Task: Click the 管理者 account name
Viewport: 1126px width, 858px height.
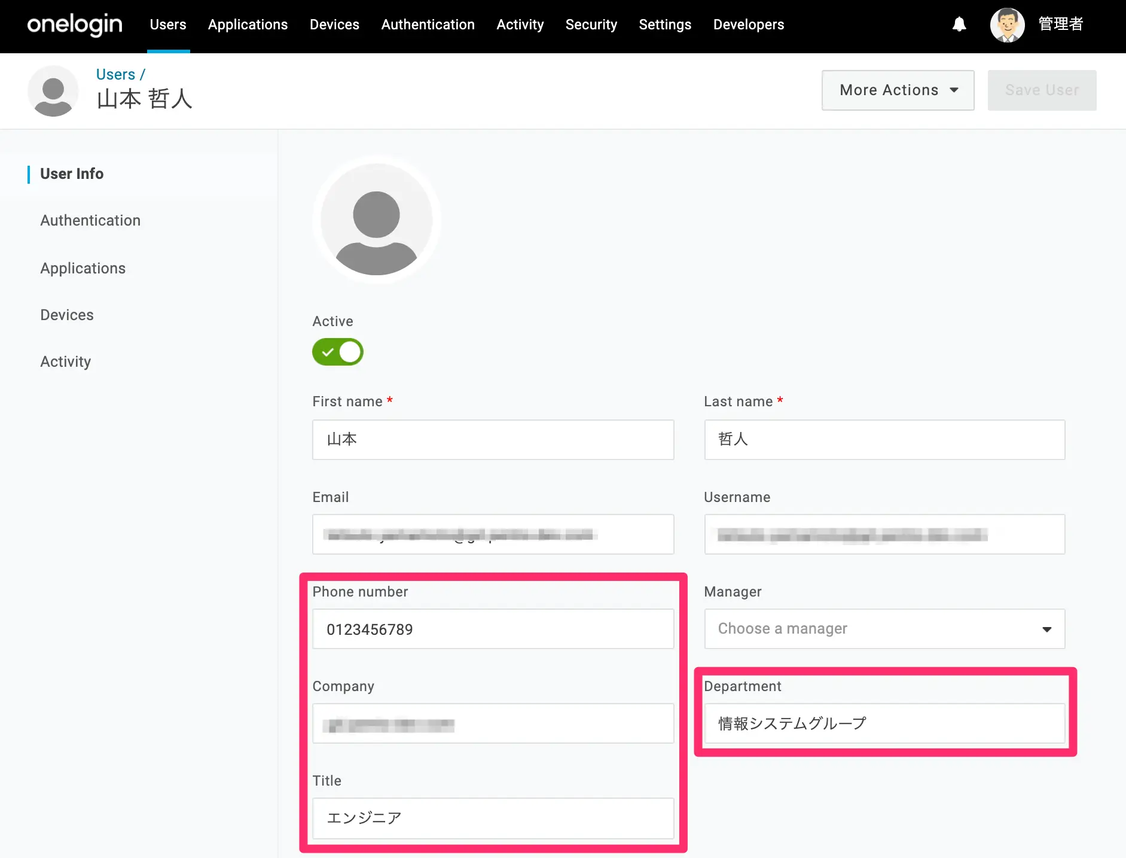Action: [x=1061, y=24]
